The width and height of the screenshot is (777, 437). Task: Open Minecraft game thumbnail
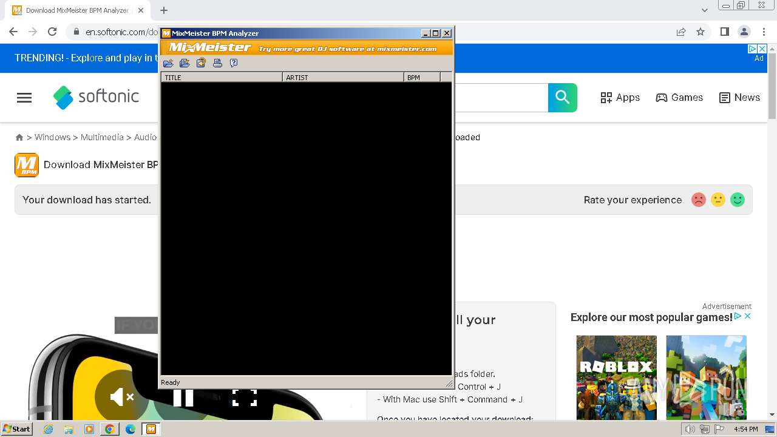(x=706, y=377)
